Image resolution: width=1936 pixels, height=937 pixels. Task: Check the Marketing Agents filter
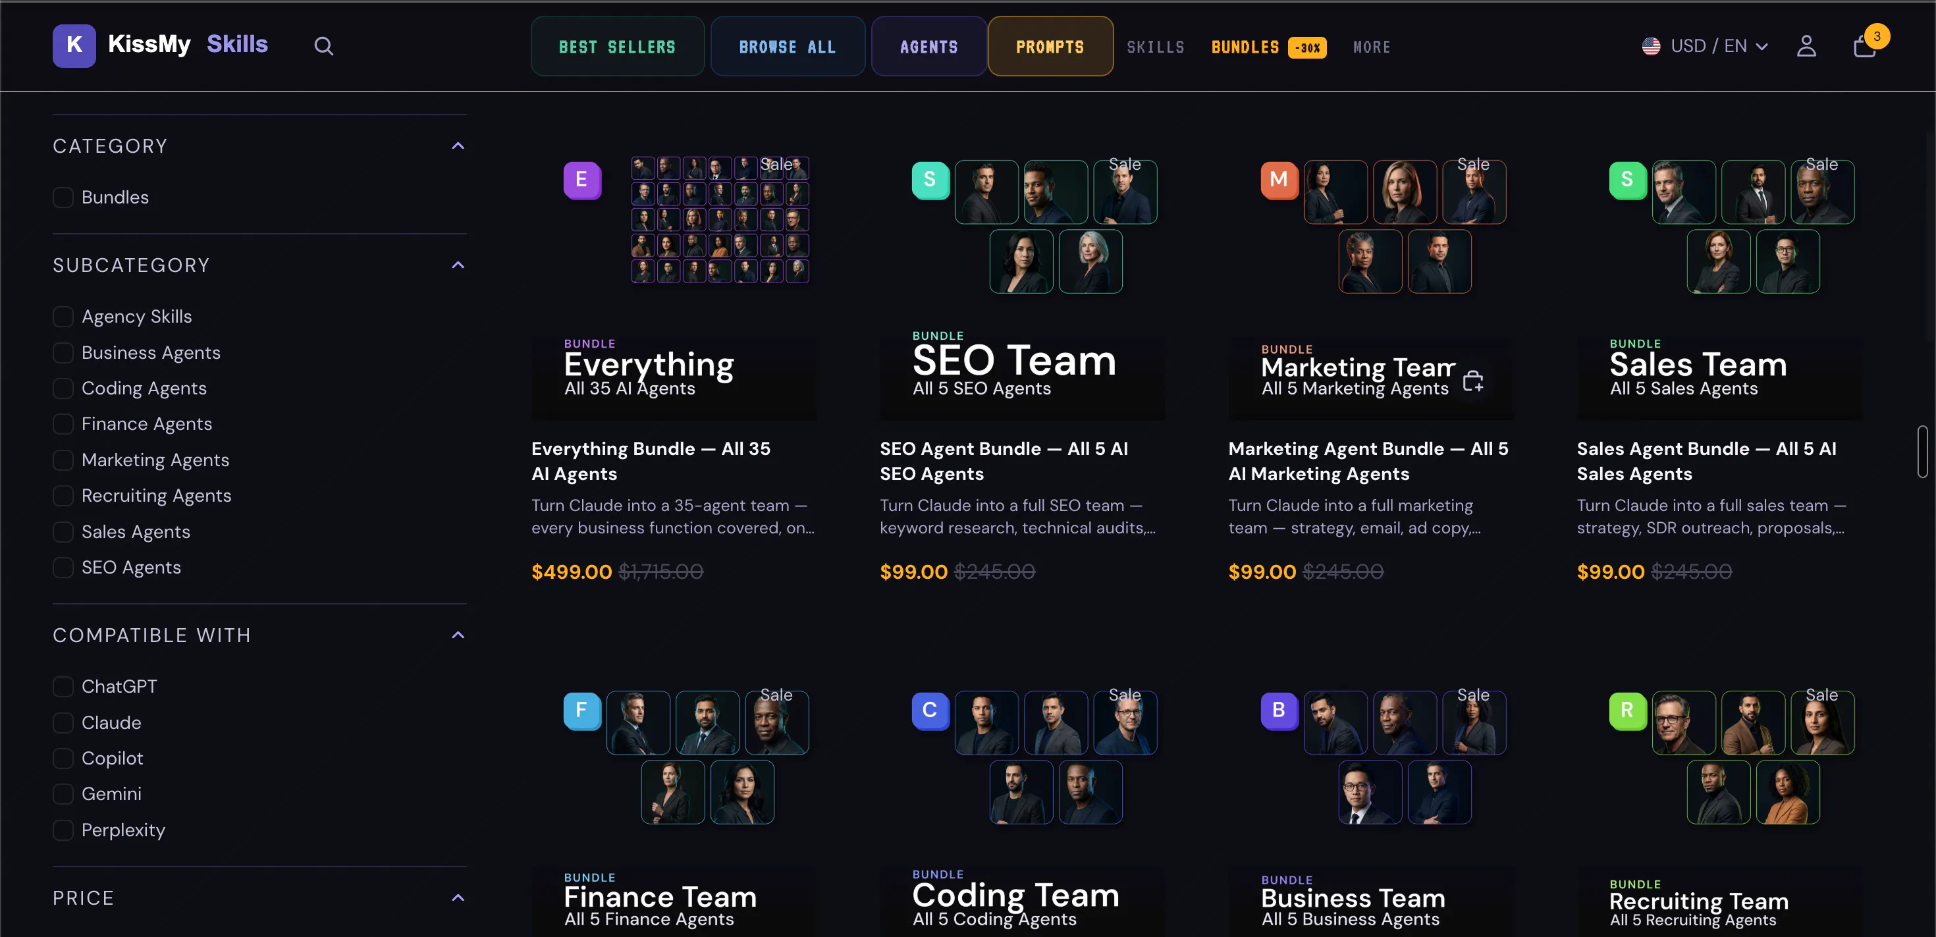point(63,461)
